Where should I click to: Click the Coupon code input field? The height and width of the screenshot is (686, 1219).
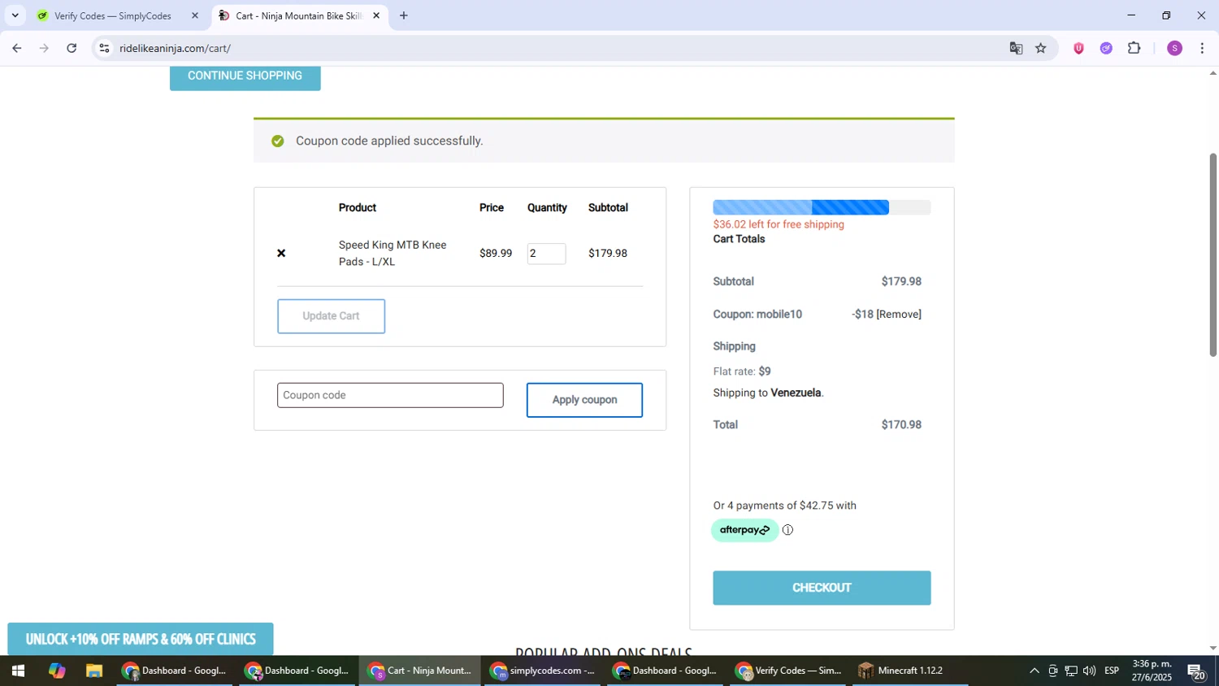click(x=390, y=395)
